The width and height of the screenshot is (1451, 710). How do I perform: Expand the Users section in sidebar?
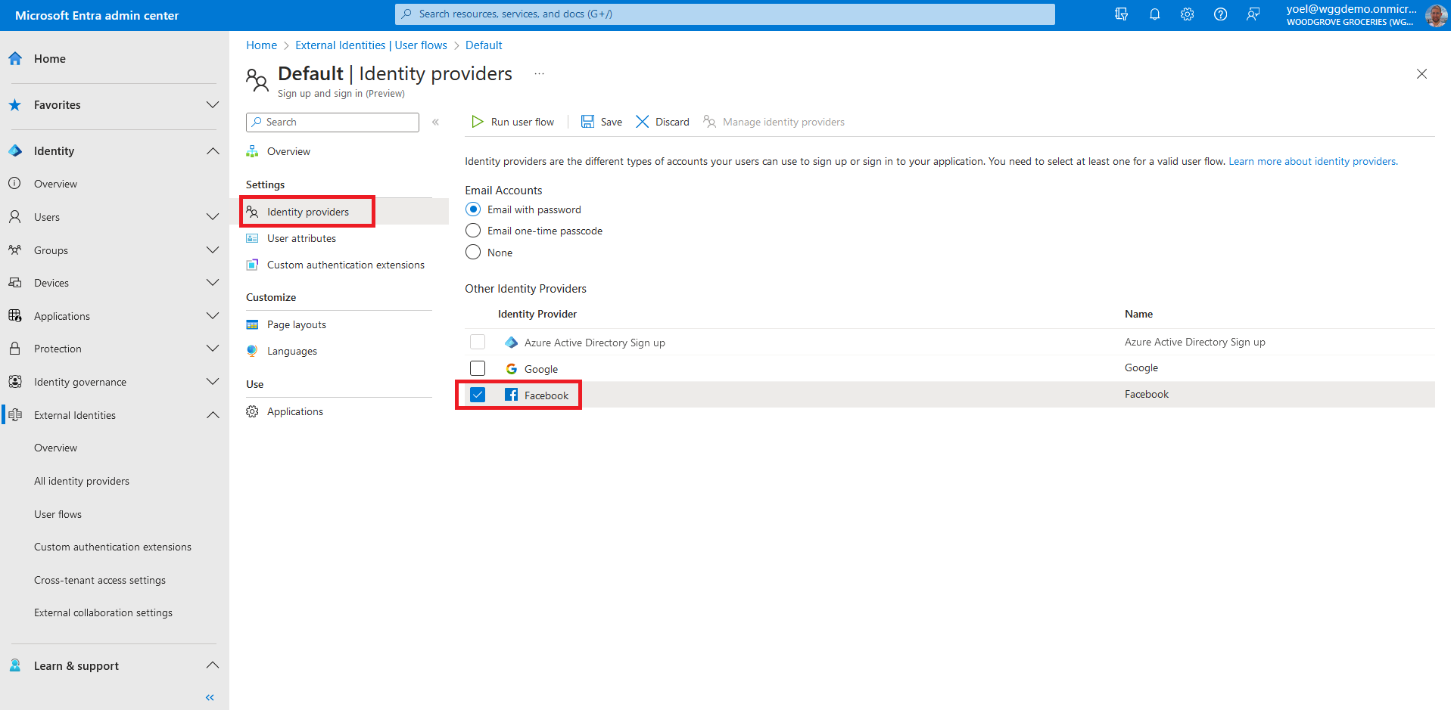213,217
